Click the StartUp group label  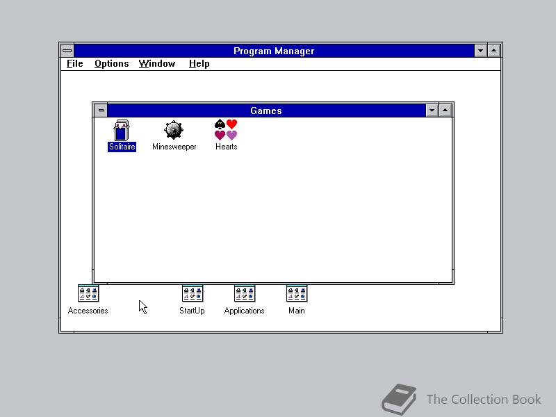click(193, 311)
